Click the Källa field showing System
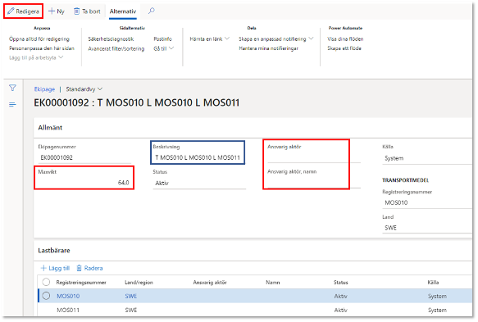 coord(427,158)
